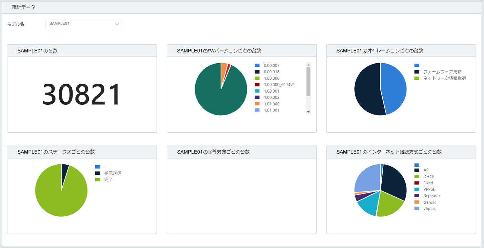Click the 1.01.001 light blue legend swatch

pos(257,110)
